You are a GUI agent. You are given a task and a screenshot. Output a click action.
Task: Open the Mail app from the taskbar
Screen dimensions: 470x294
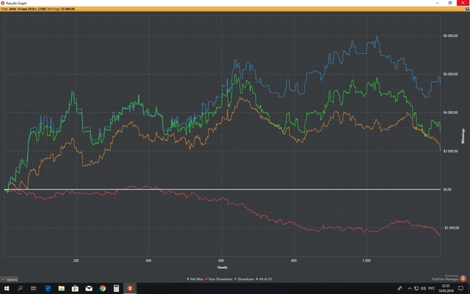point(89,289)
